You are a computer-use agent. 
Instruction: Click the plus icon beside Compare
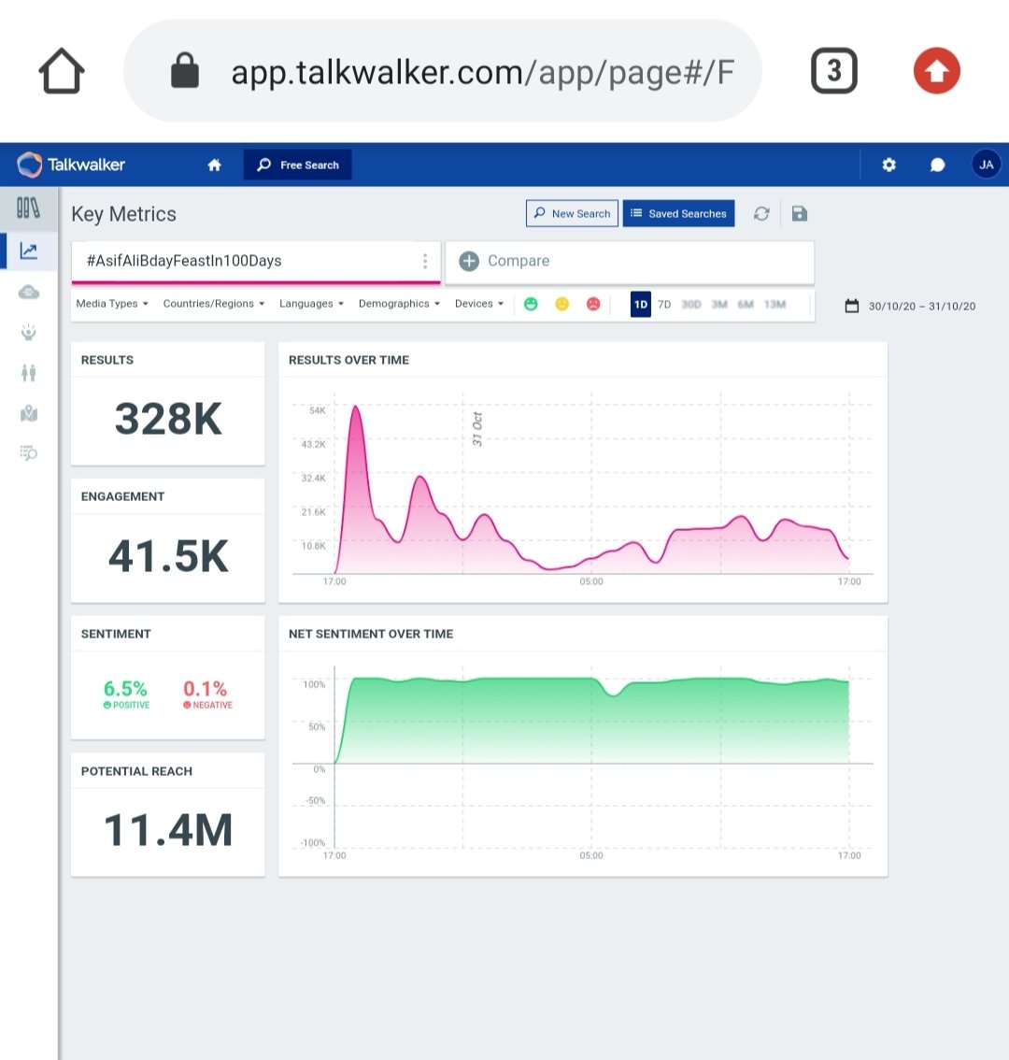click(469, 261)
